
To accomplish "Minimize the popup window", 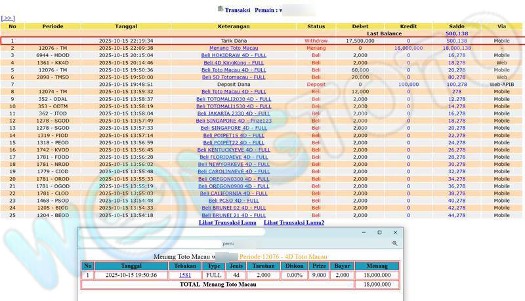I will tap(364, 233).
